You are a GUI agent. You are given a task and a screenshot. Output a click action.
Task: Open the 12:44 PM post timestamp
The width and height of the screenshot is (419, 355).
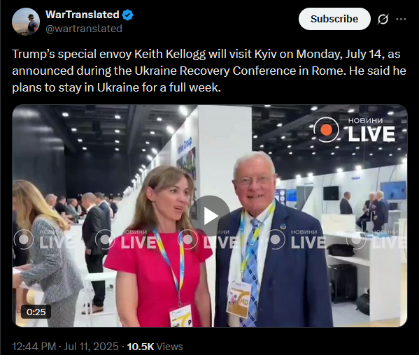tap(34, 347)
